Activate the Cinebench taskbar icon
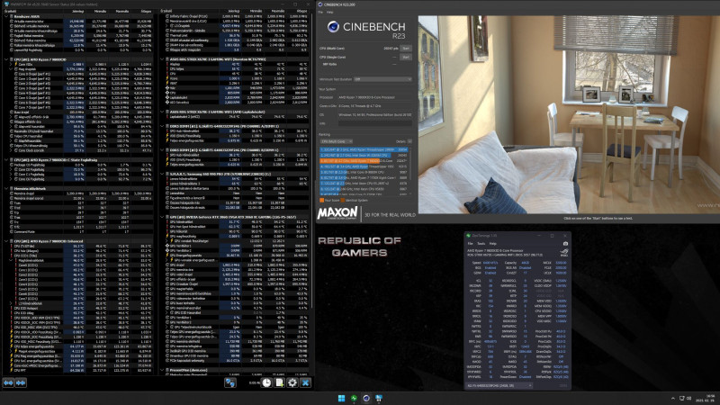This screenshot has height=405, width=720. coord(366,398)
